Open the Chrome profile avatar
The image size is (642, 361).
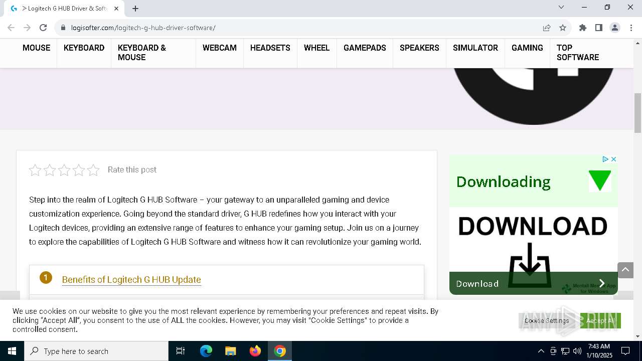(x=615, y=28)
